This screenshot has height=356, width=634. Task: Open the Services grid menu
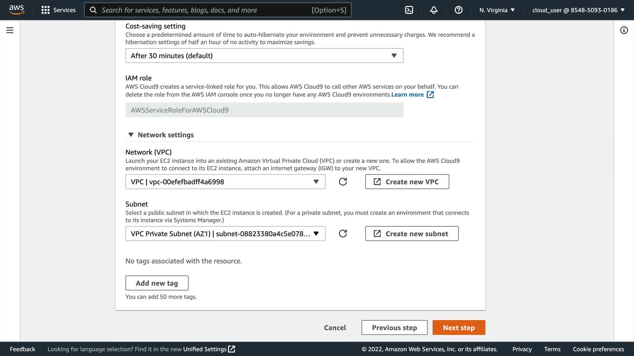58,10
